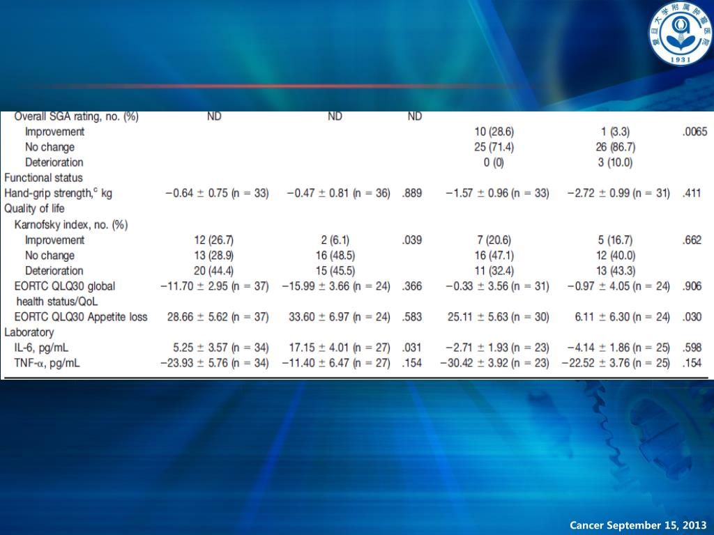Select the cell '26 (86.7)'
Screen dimensions: 714x535
point(616,147)
